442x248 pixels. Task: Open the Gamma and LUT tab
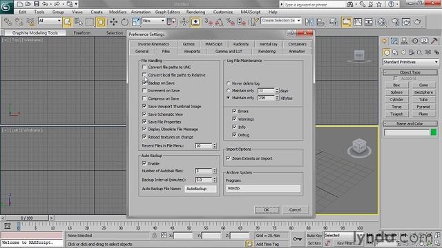[x=229, y=52]
